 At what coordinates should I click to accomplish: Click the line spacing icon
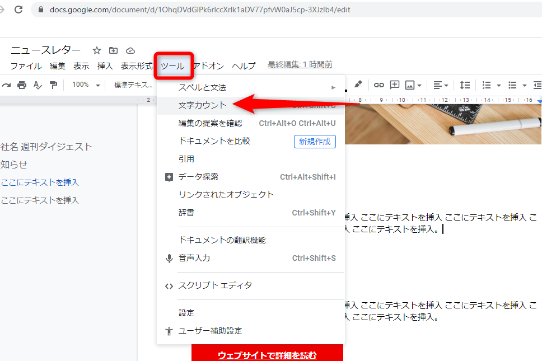(x=465, y=85)
